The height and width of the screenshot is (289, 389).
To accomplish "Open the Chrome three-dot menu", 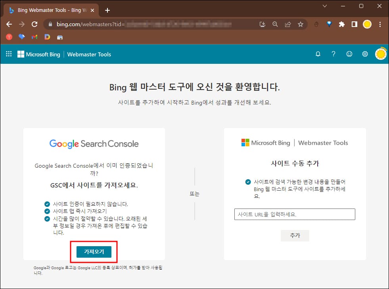I will point(380,24).
